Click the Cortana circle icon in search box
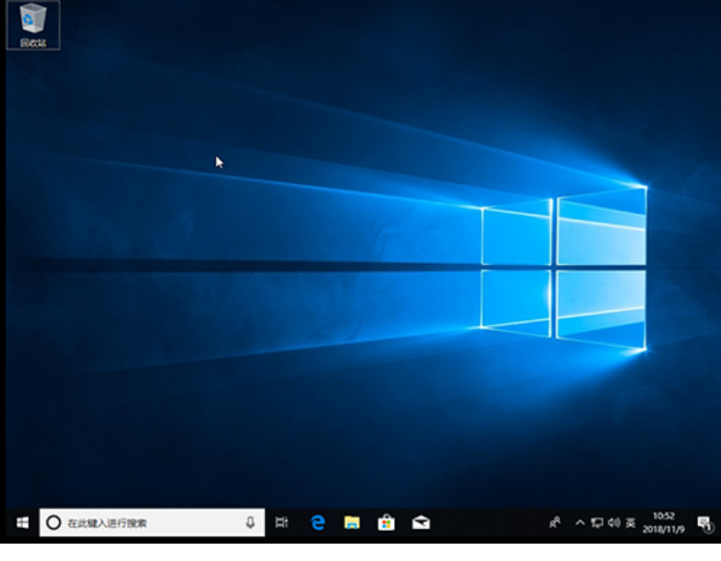Image resolution: width=721 pixels, height=561 pixels. coord(53,522)
